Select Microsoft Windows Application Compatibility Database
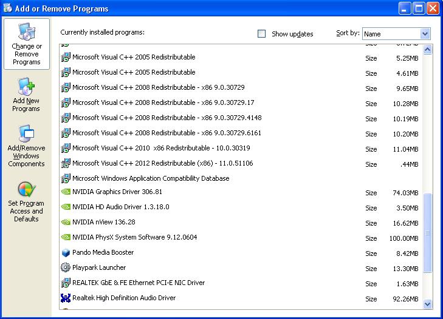Screen dimensions: 443x319 point(151,178)
